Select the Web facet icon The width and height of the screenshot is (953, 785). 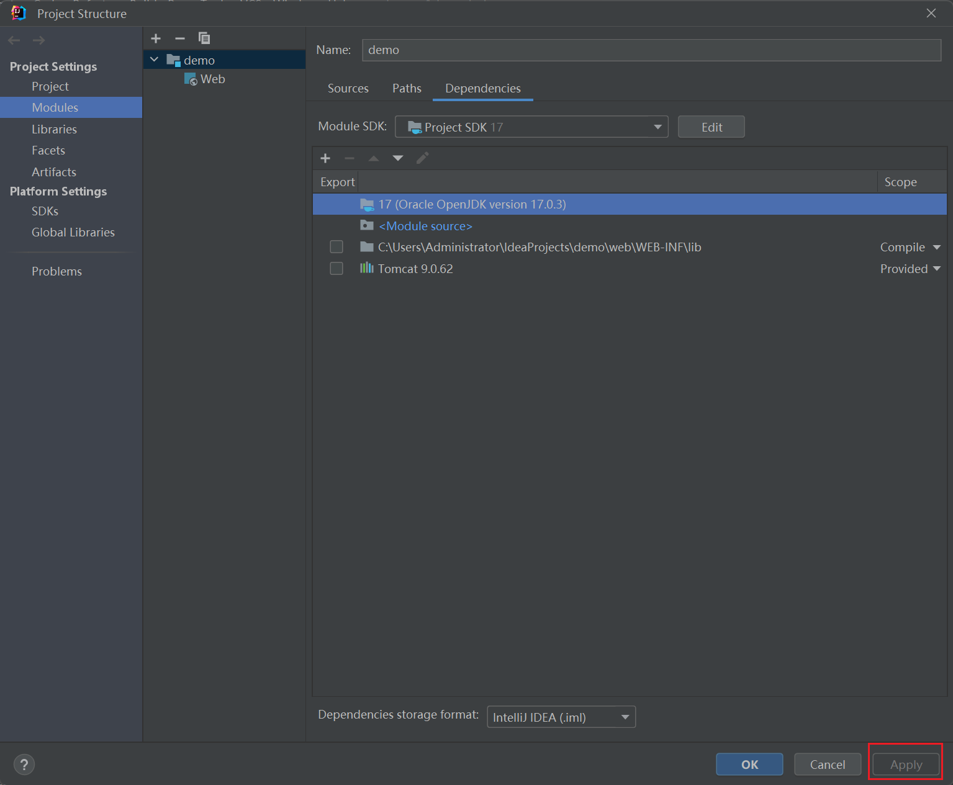pyautogui.click(x=191, y=79)
